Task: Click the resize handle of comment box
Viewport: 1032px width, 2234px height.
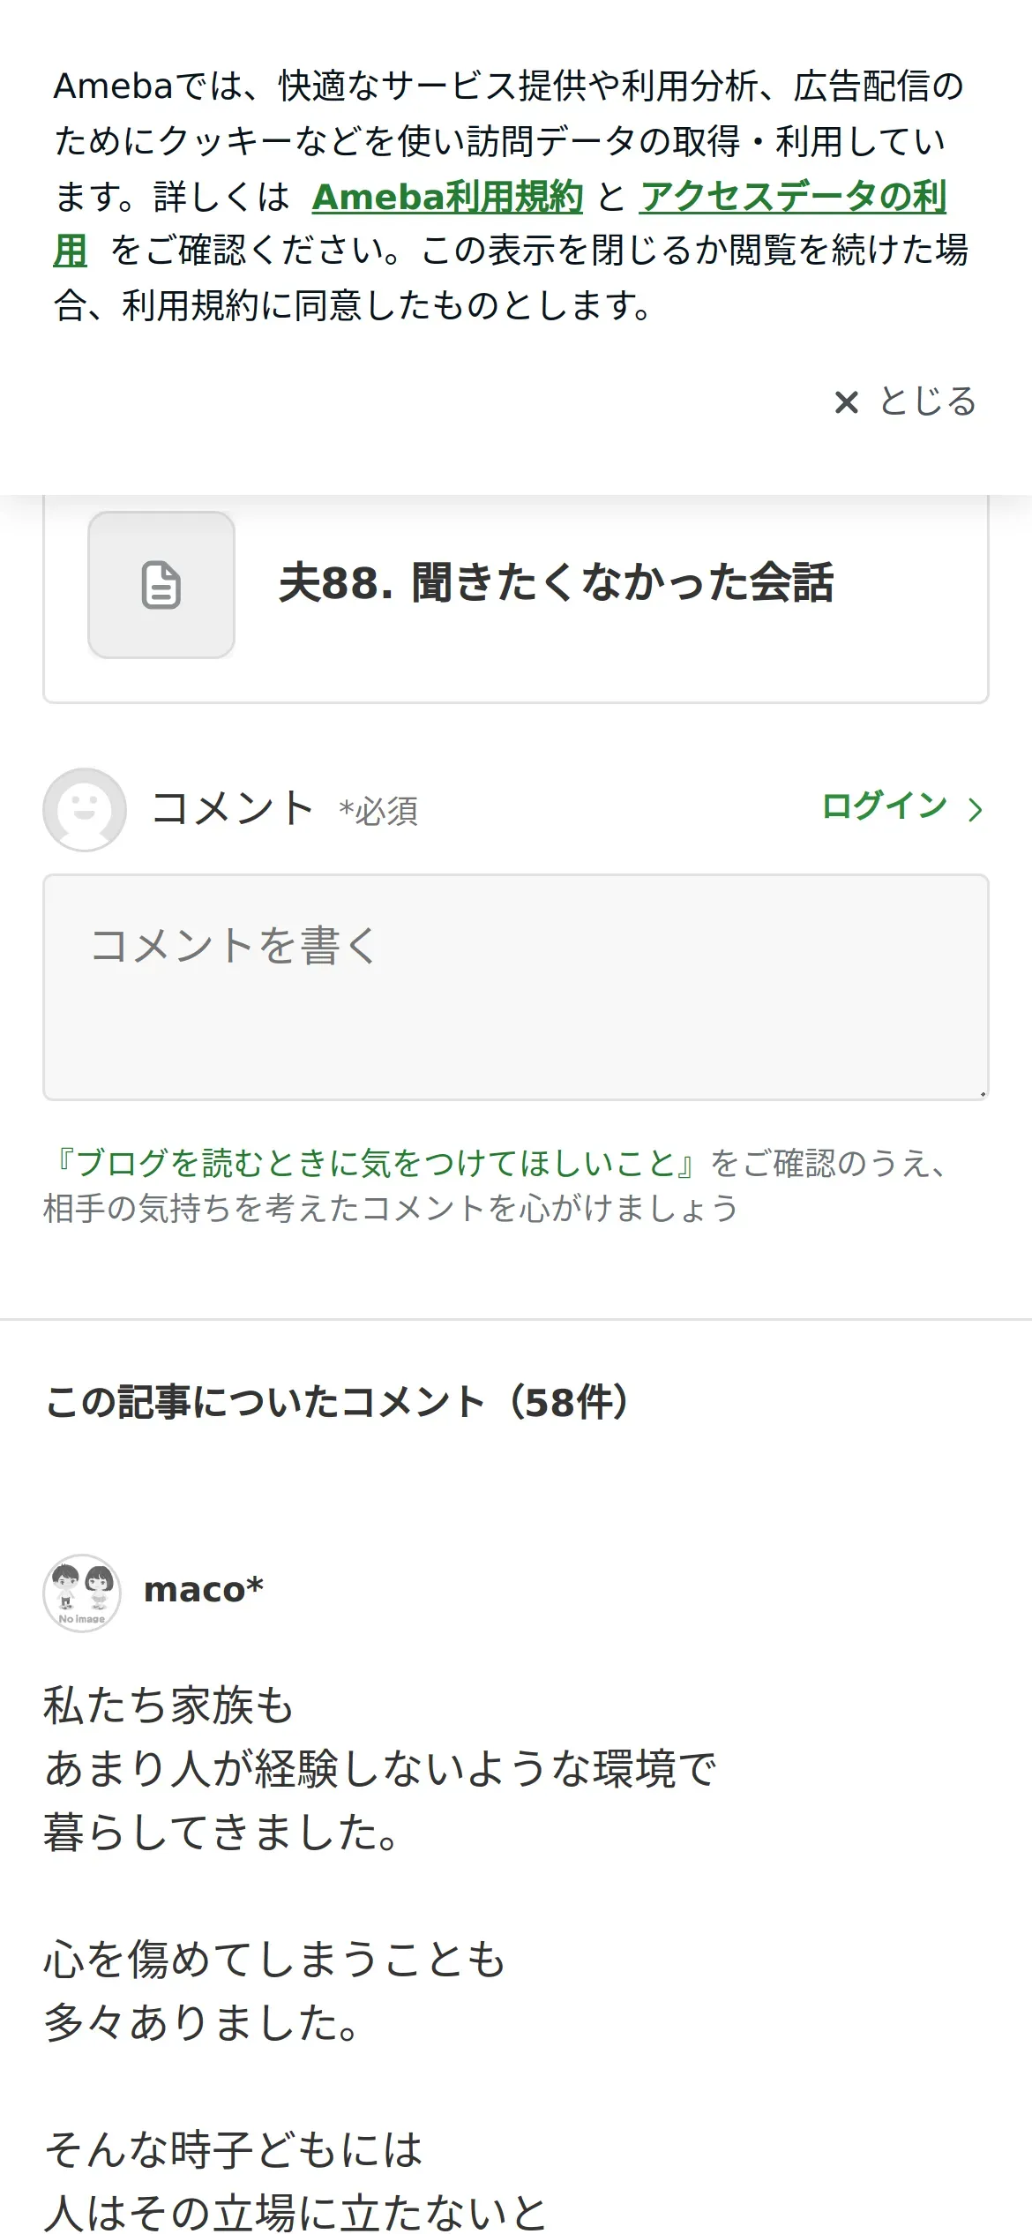Action: [x=982, y=1094]
